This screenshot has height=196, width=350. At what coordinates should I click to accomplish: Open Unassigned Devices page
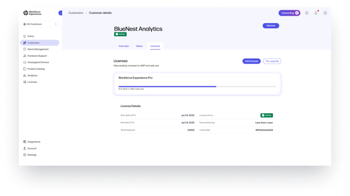click(38, 62)
